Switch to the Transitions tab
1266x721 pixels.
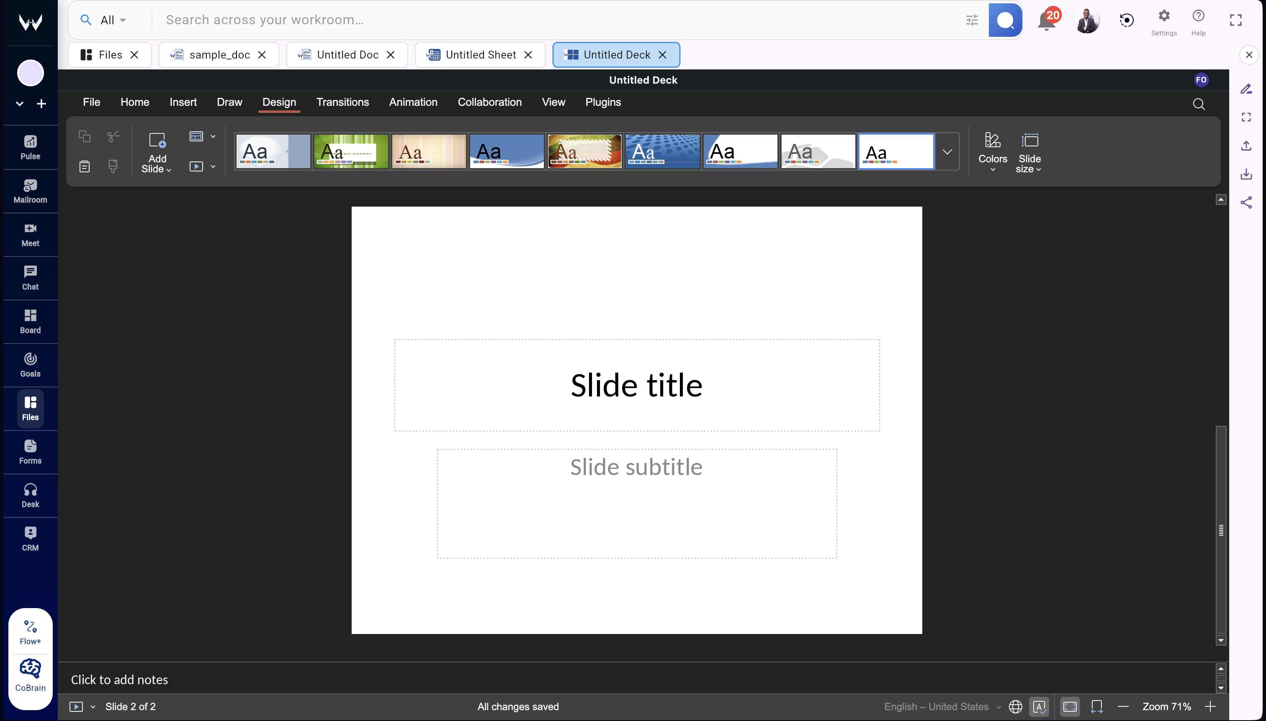point(342,102)
